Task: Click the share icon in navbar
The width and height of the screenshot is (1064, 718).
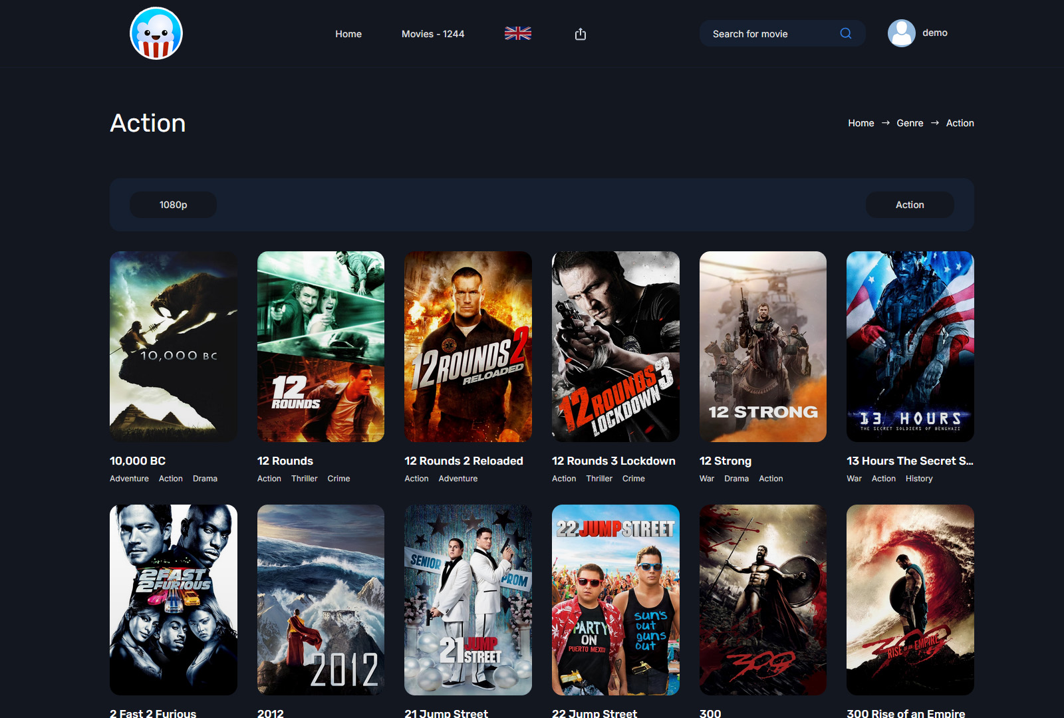Action: click(x=581, y=34)
